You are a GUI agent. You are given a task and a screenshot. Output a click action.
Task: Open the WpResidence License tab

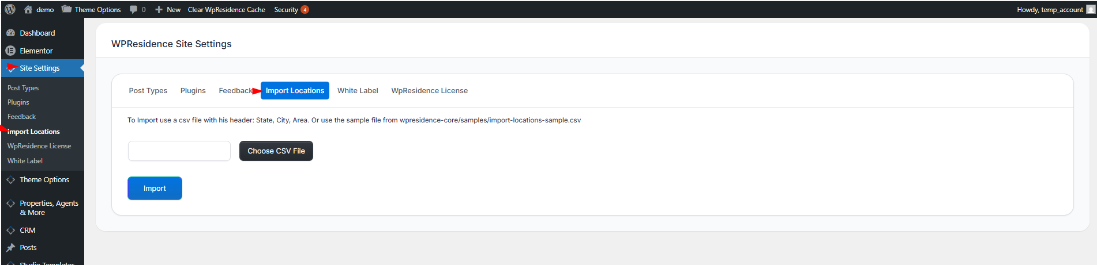(429, 91)
